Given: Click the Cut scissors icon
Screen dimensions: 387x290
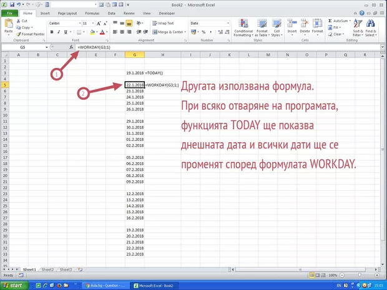Looking at the screenshot, I should tap(18, 21).
